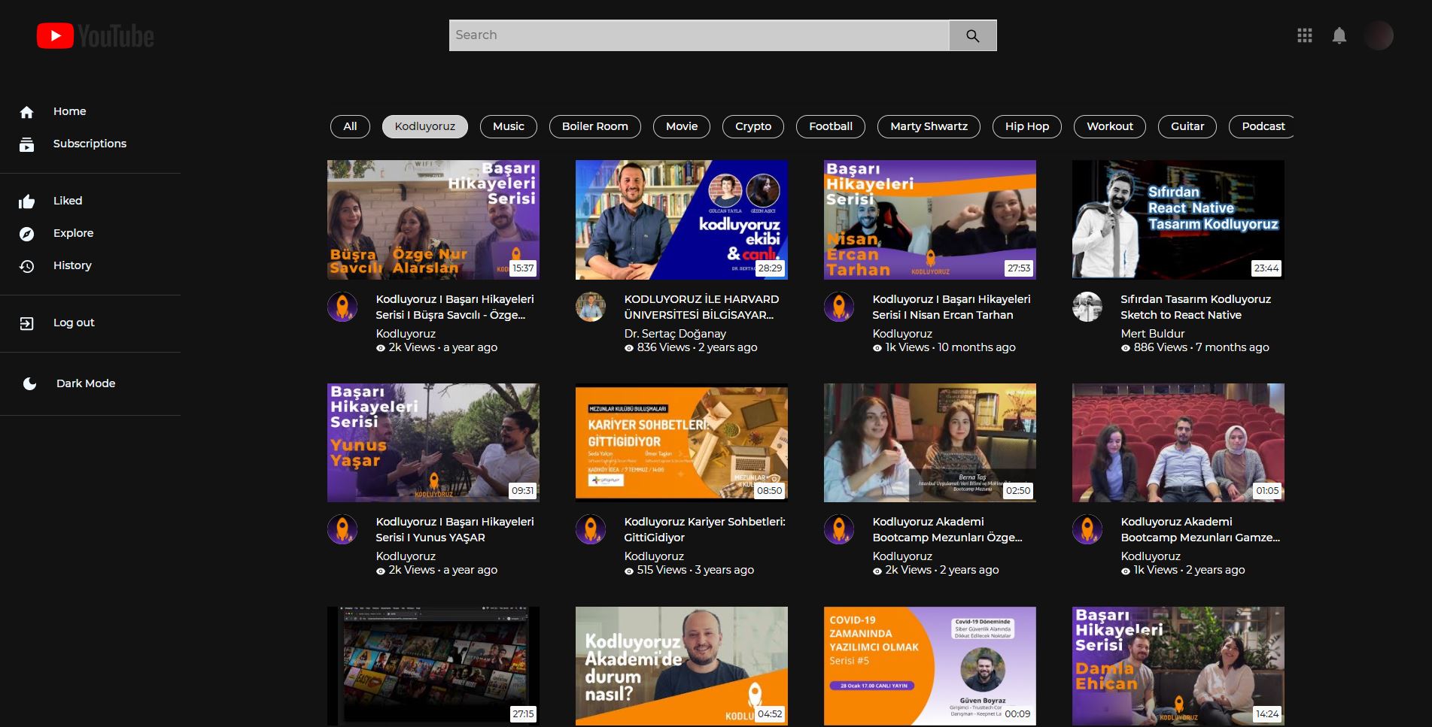Select the All videos filter

[x=348, y=126]
